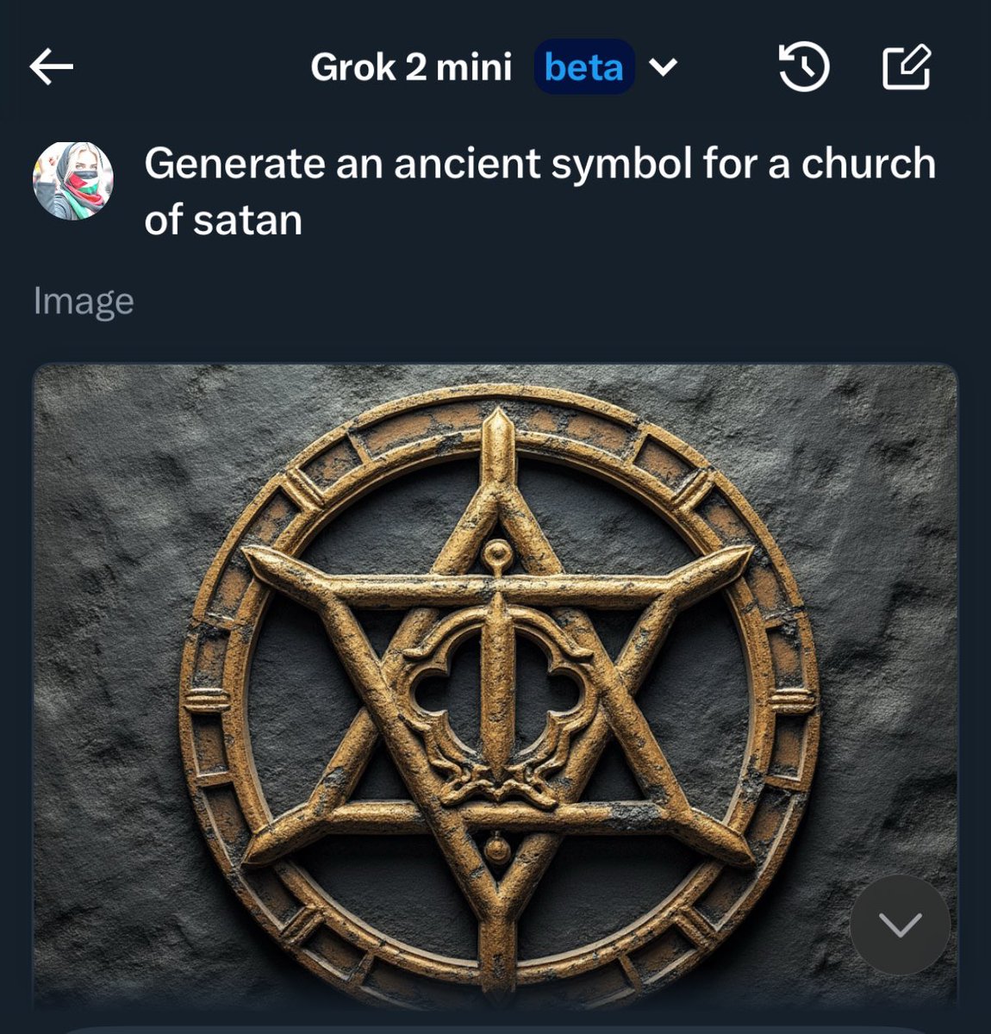Open the "Grok 2 mini" model title
The height and width of the screenshot is (1034, 991).
pos(411,67)
